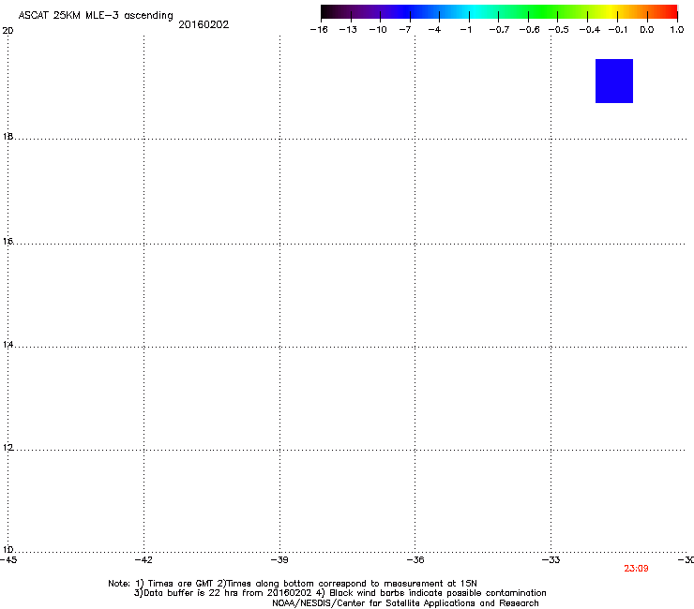Click the -10 value on color scale

click(378, 30)
